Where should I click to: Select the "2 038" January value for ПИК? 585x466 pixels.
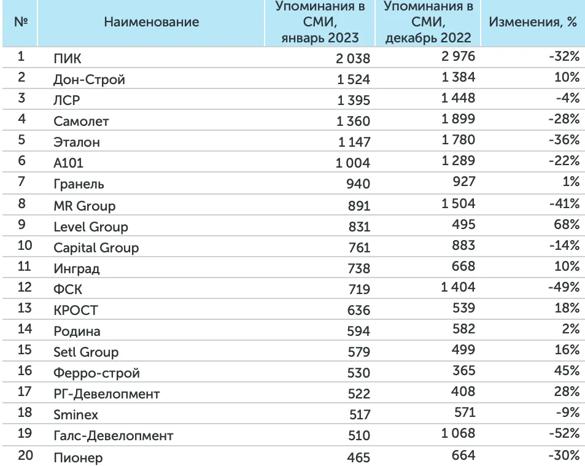point(352,58)
